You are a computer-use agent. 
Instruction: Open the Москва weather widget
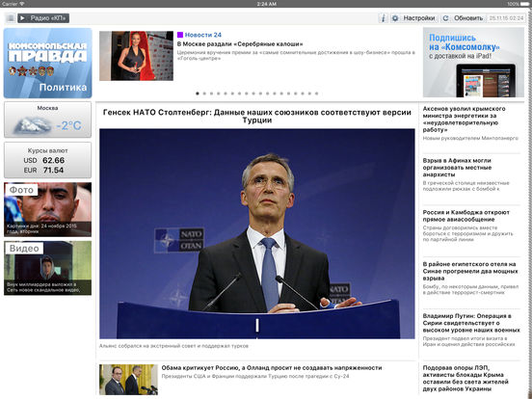coord(48,120)
